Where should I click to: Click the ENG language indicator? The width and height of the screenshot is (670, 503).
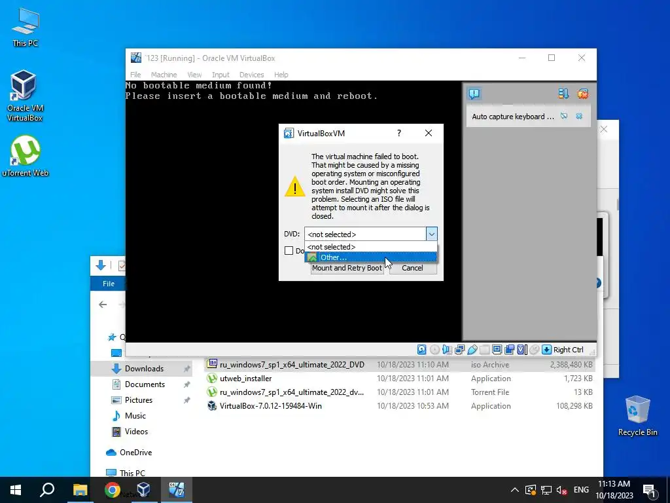[x=581, y=490]
